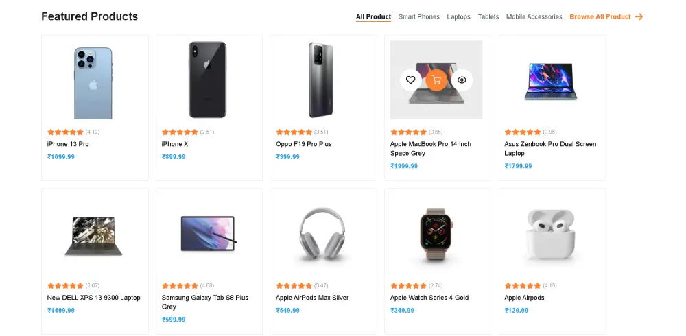Viewport: 686px width, 336px height.
Task: Click star rating of iPhone 13 Pro
Action: point(65,132)
